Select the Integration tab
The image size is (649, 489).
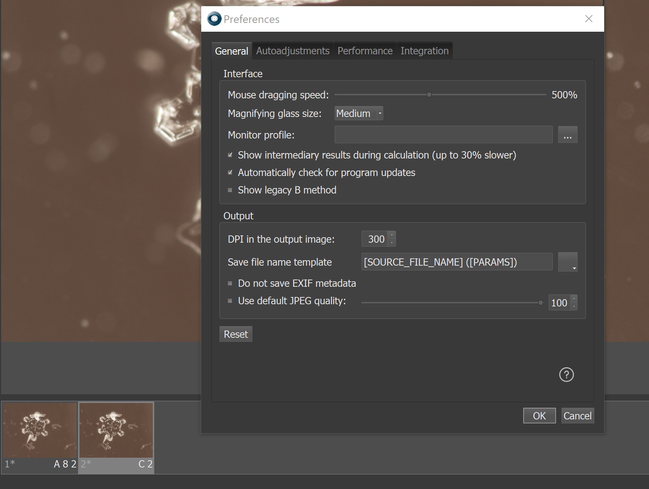pos(424,51)
